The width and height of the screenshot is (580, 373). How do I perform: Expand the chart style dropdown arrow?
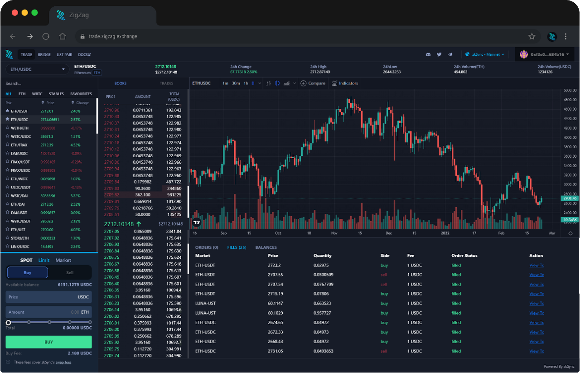[x=295, y=83]
